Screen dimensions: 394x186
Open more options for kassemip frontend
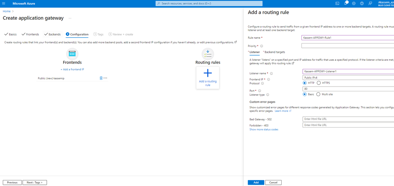[x=105, y=78]
